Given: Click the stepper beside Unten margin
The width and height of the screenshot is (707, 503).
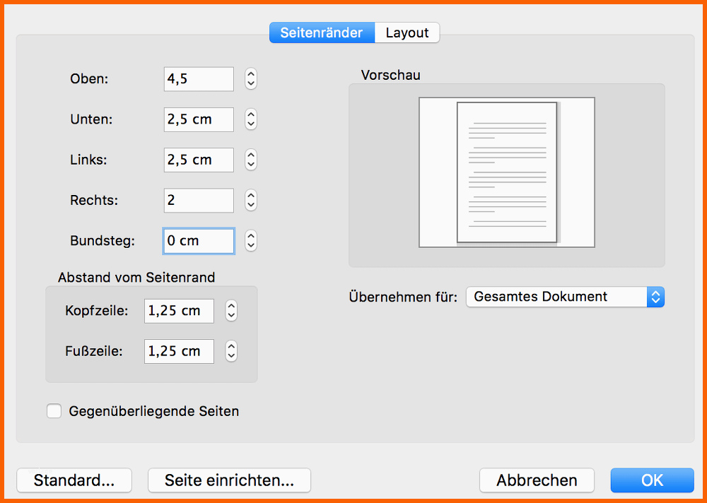Looking at the screenshot, I should (x=250, y=119).
